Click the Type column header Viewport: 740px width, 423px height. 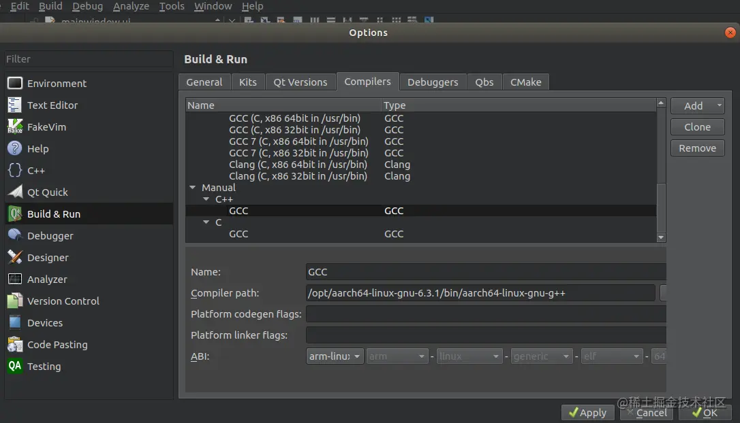(519, 105)
